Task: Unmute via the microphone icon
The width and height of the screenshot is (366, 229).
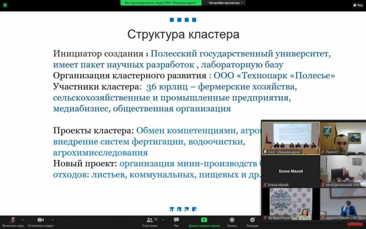Action: tap(13, 220)
